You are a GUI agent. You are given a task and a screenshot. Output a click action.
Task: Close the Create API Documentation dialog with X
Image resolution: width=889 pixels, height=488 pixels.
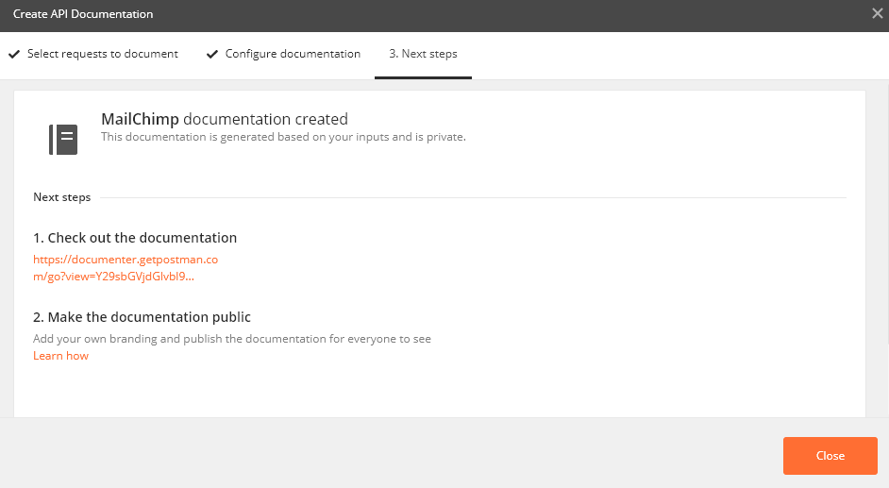877,13
